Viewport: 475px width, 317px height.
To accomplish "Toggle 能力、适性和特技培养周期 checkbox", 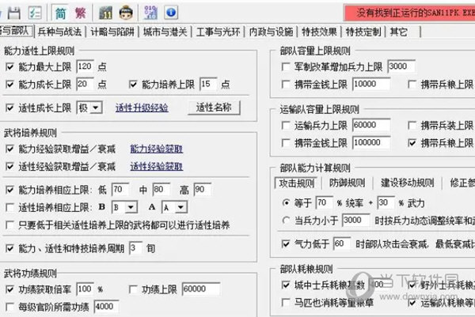I will point(10,248).
